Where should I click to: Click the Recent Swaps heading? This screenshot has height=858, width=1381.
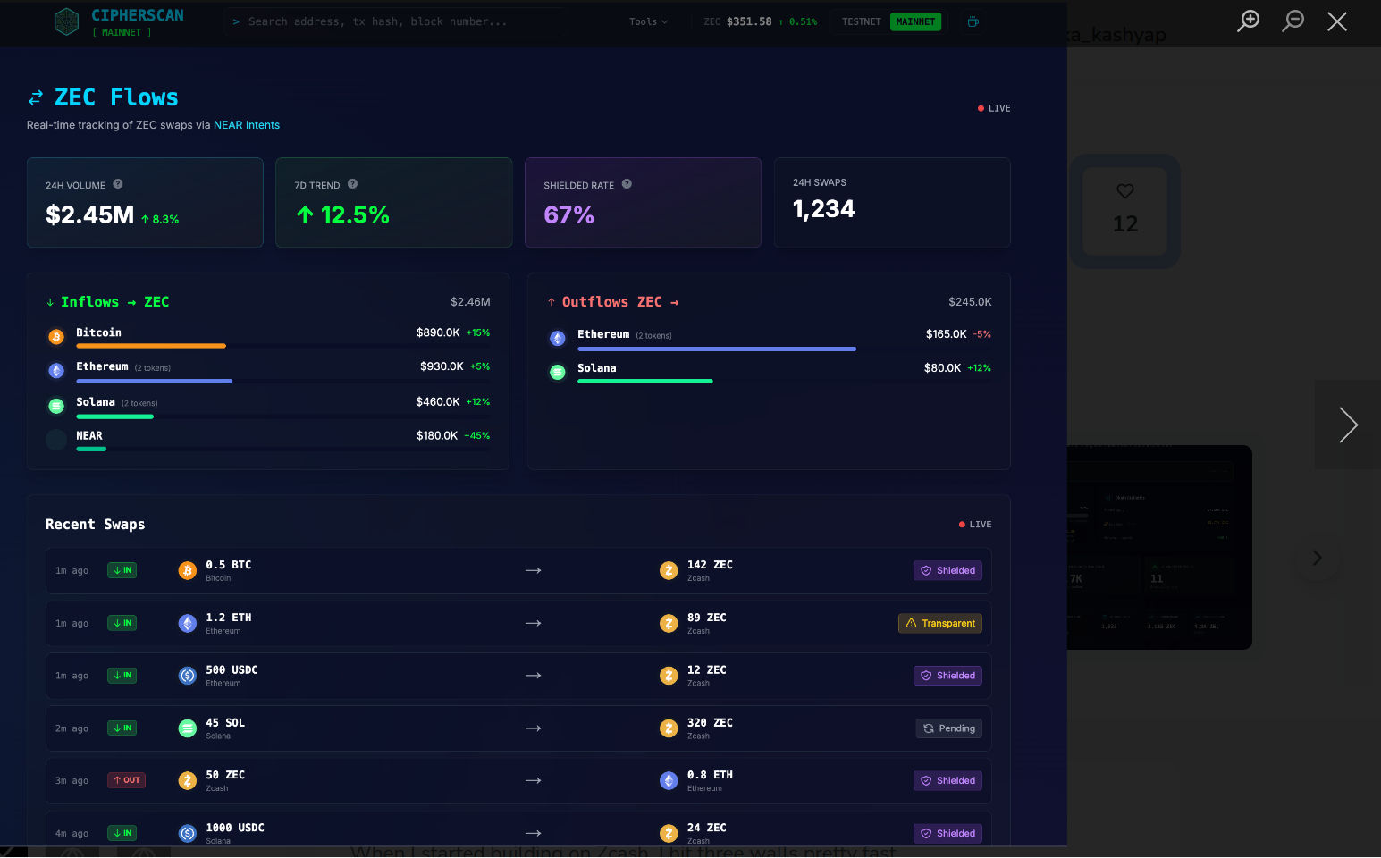click(95, 525)
